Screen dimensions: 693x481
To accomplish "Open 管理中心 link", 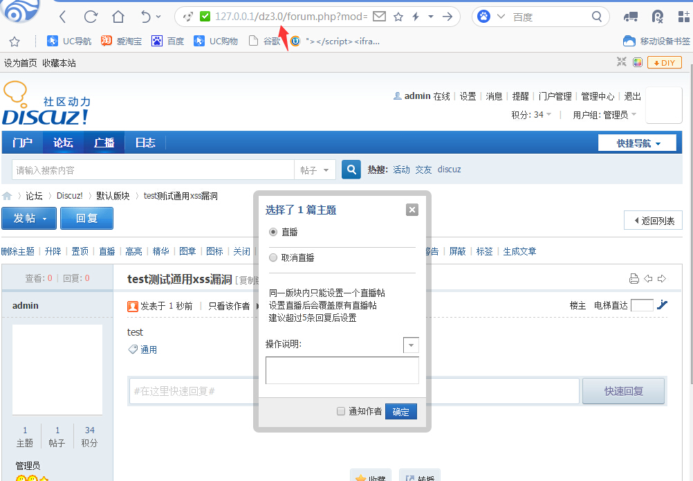I will [x=598, y=96].
